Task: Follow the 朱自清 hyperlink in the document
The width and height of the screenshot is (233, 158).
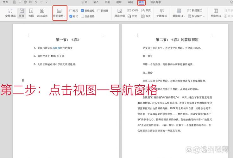Action: (56, 48)
